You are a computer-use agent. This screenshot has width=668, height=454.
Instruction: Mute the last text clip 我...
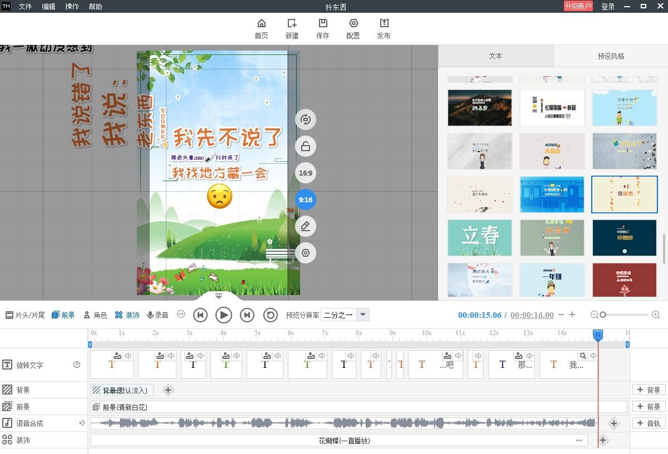coord(593,356)
